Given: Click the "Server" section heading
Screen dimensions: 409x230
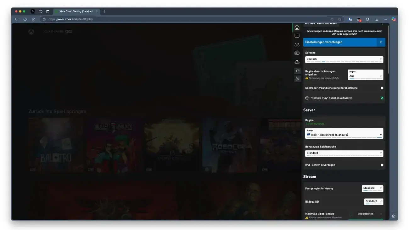Looking at the screenshot, I should point(309,110).
